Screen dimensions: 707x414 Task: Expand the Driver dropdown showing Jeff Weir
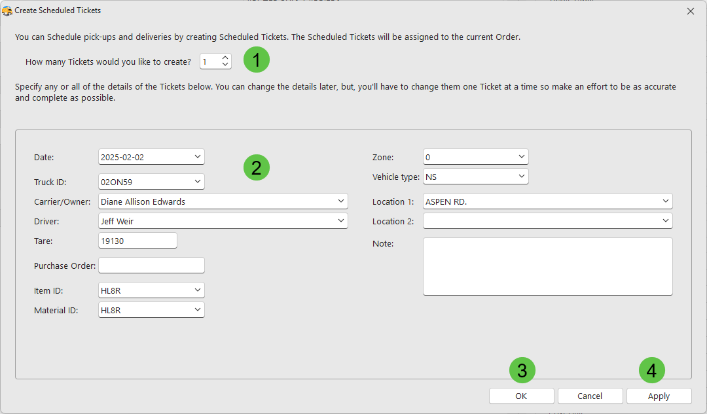pos(341,221)
